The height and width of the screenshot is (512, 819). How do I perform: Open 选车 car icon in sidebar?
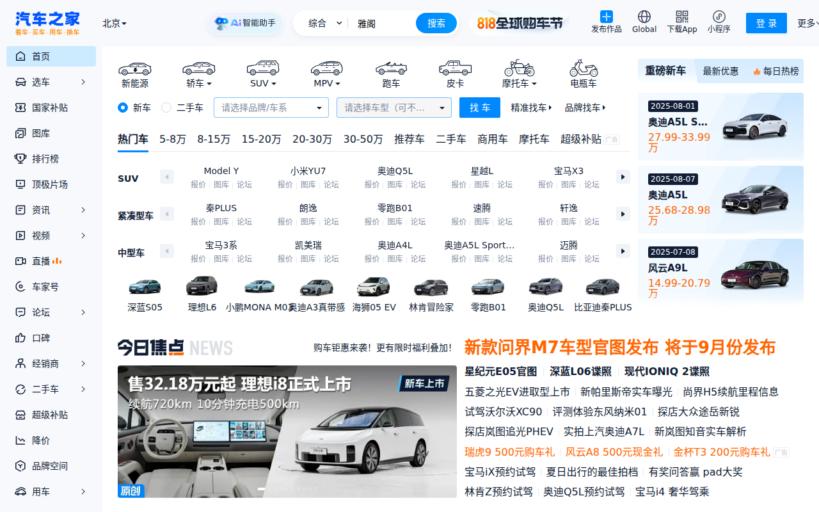[20, 82]
